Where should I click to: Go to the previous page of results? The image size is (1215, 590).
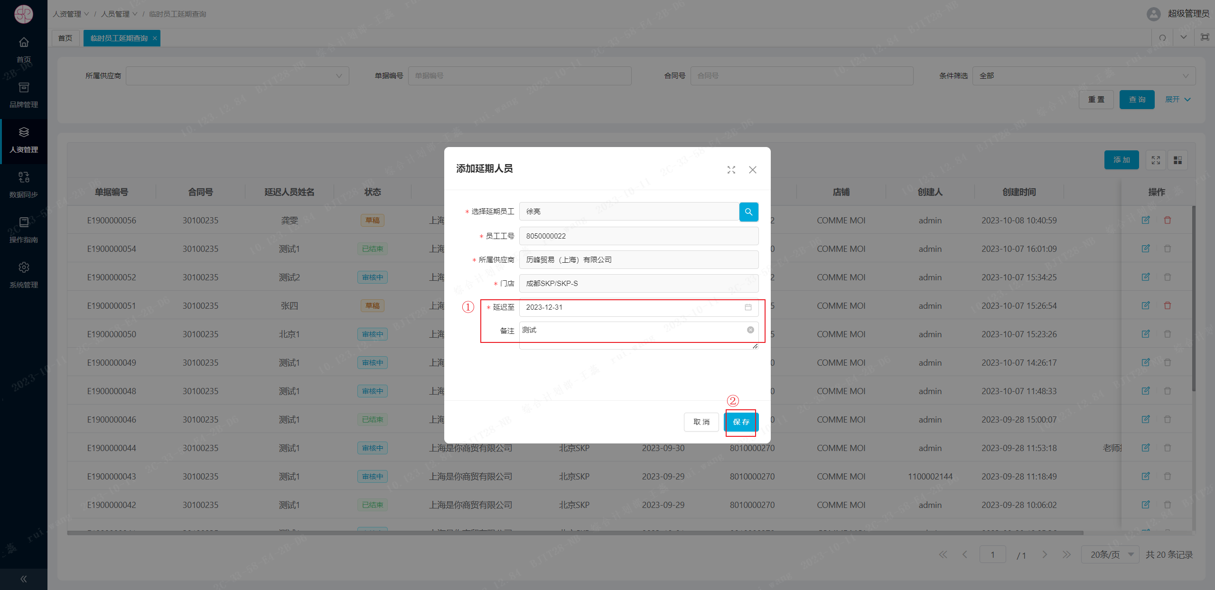(x=964, y=554)
